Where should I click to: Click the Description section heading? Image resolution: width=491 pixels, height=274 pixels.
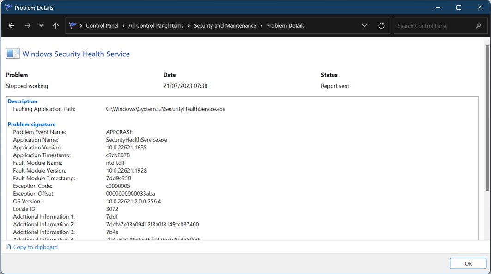(22, 101)
